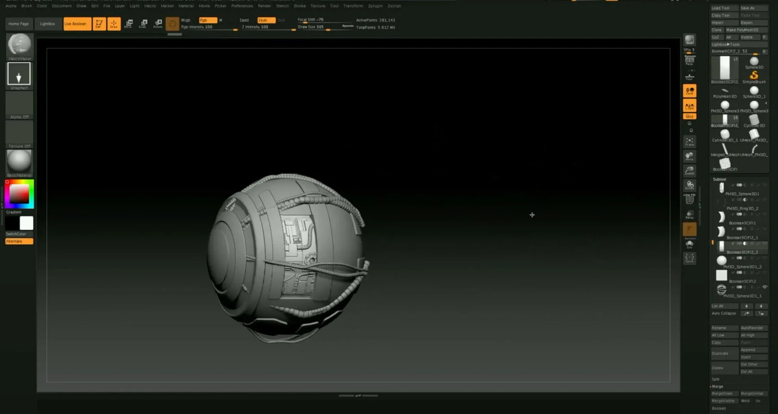Click the MergeDown button

click(x=724, y=394)
